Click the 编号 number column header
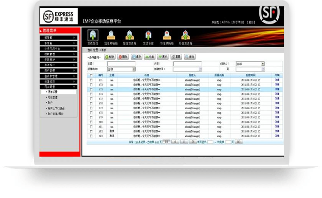This screenshot has height=198, width=322. pyautogui.click(x=101, y=75)
